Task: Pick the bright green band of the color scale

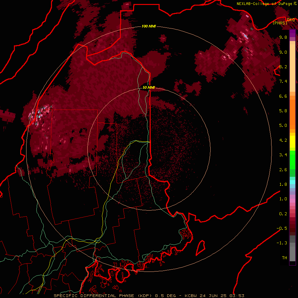Action: click(x=292, y=160)
